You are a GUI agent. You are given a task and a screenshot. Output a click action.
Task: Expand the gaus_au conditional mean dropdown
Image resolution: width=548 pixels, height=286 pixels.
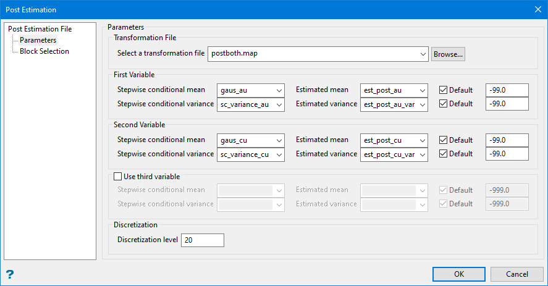[x=279, y=90]
